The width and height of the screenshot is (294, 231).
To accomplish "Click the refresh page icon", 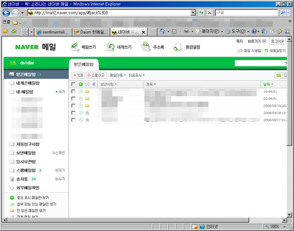I will coord(201,13).
